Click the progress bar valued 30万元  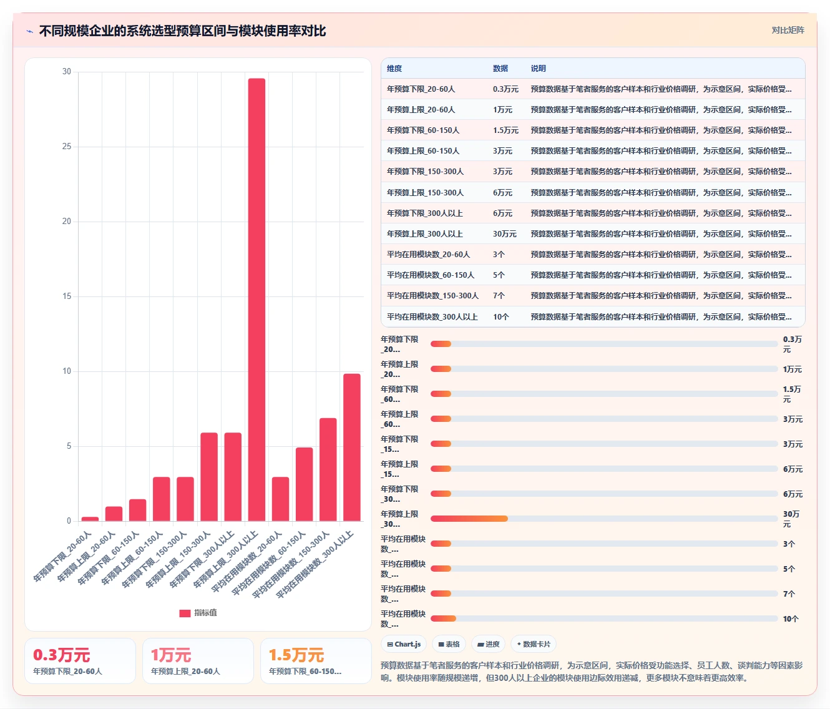(x=604, y=519)
